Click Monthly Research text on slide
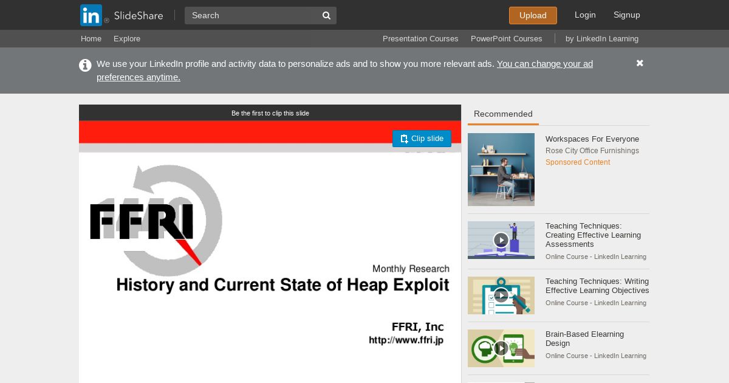 tap(411, 269)
